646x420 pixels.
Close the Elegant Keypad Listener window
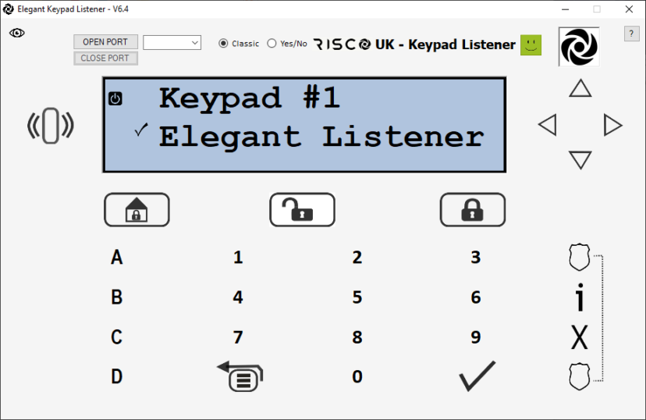(x=629, y=9)
